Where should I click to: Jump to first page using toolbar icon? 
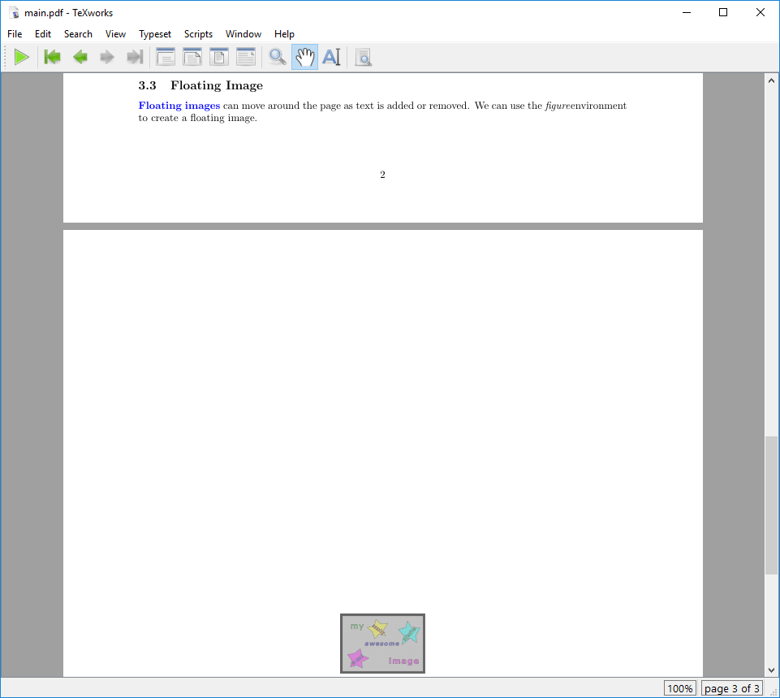click(x=52, y=57)
